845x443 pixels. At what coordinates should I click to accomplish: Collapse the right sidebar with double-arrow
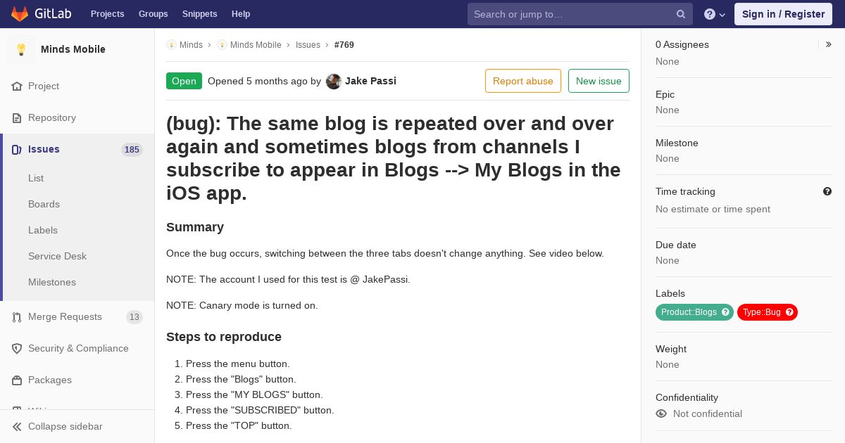[x=829, y=44]
